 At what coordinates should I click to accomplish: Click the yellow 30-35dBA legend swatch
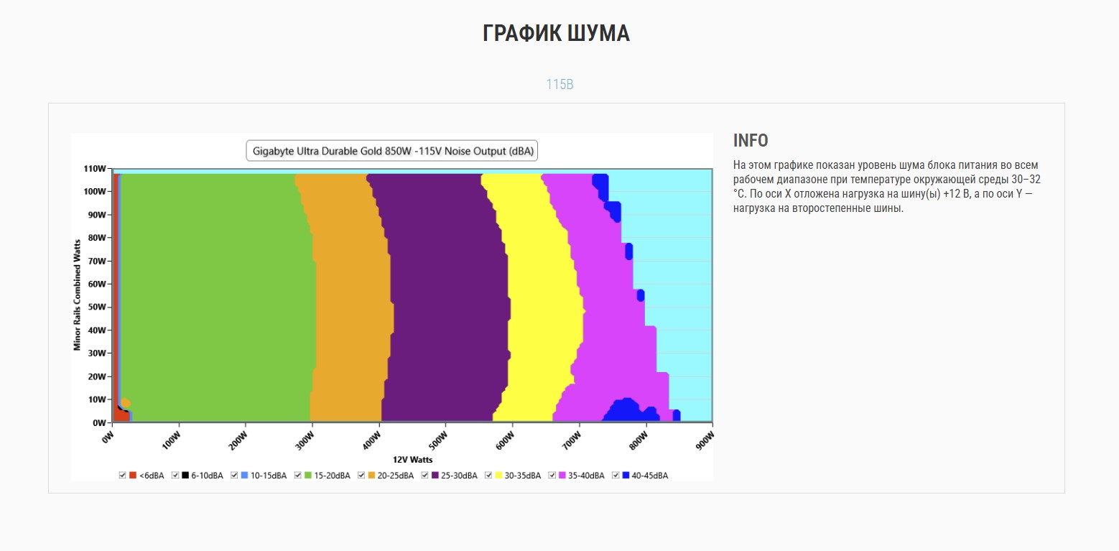tap(498, 476)
